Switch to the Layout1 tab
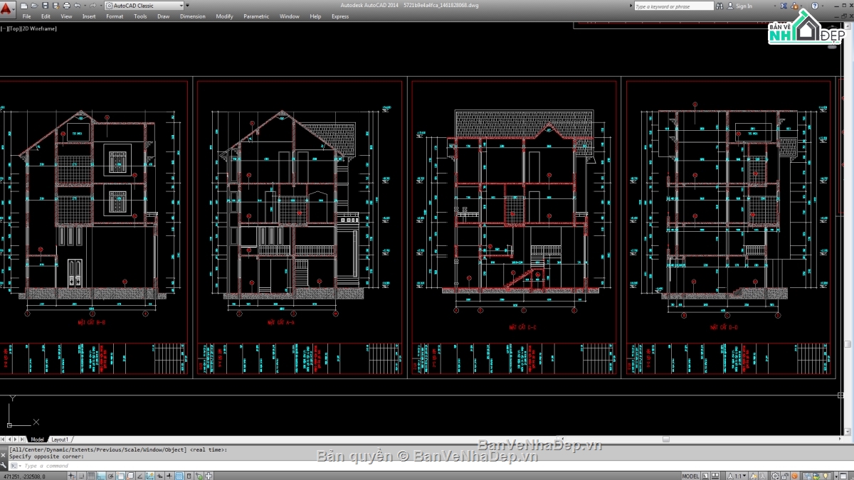The width and height of the screenshot is (854, 480). tap(60, 439)
